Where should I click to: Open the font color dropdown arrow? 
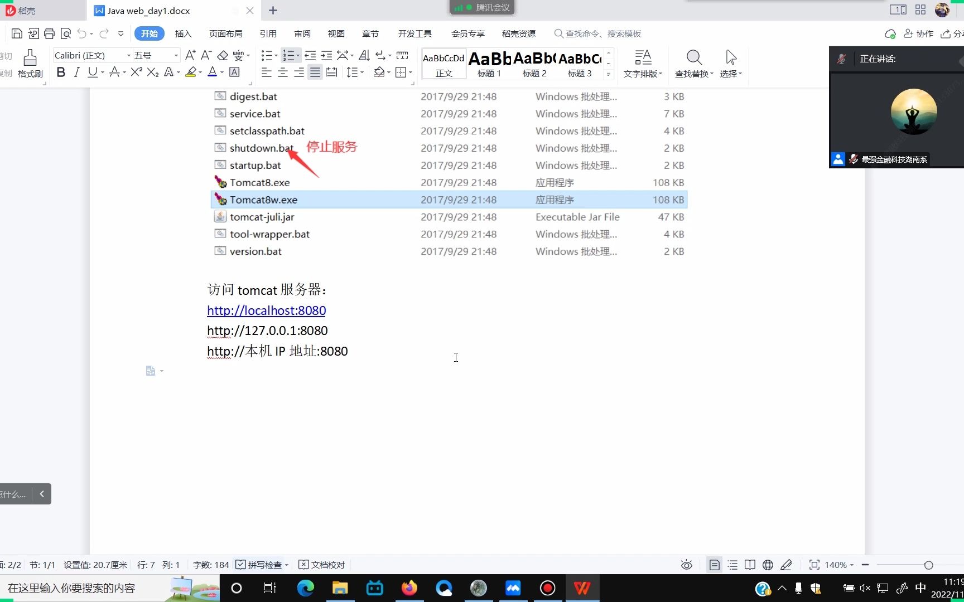[x=222, y=72]
